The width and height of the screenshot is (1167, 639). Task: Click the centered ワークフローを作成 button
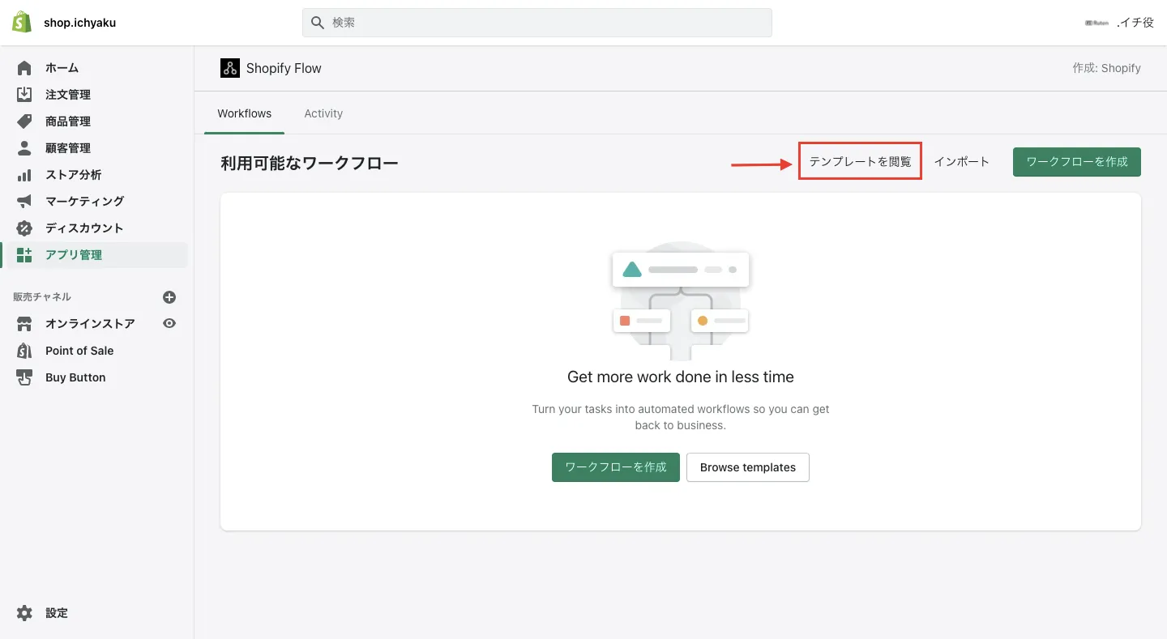pos(616,467)
